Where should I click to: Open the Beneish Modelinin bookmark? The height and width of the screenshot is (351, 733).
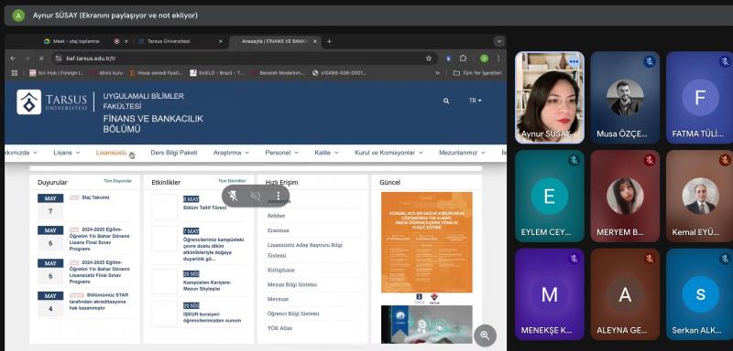tap(278, 73)
